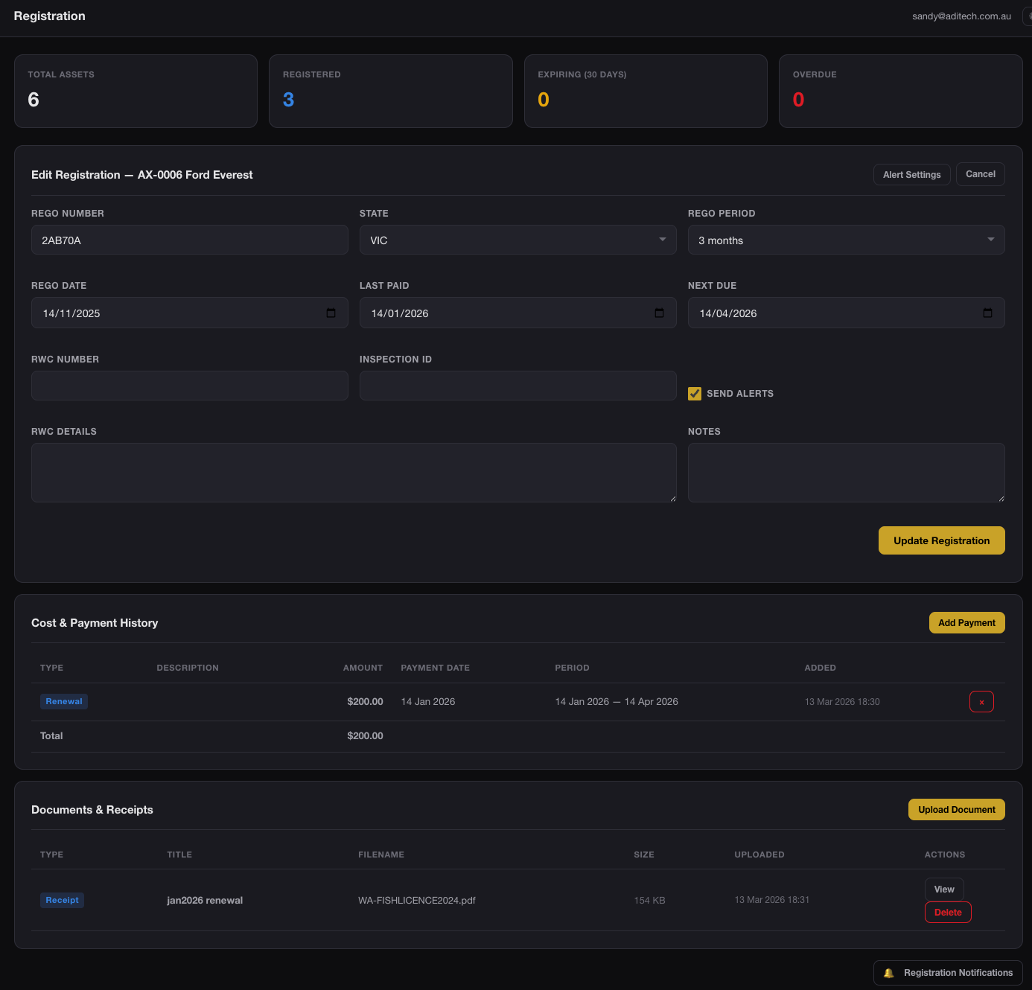Select the Rego Date value 14/11/2025
Image resolution: width=1032 pixels, height=990 pixels.
pyautogui.click(x=71, y=313)
